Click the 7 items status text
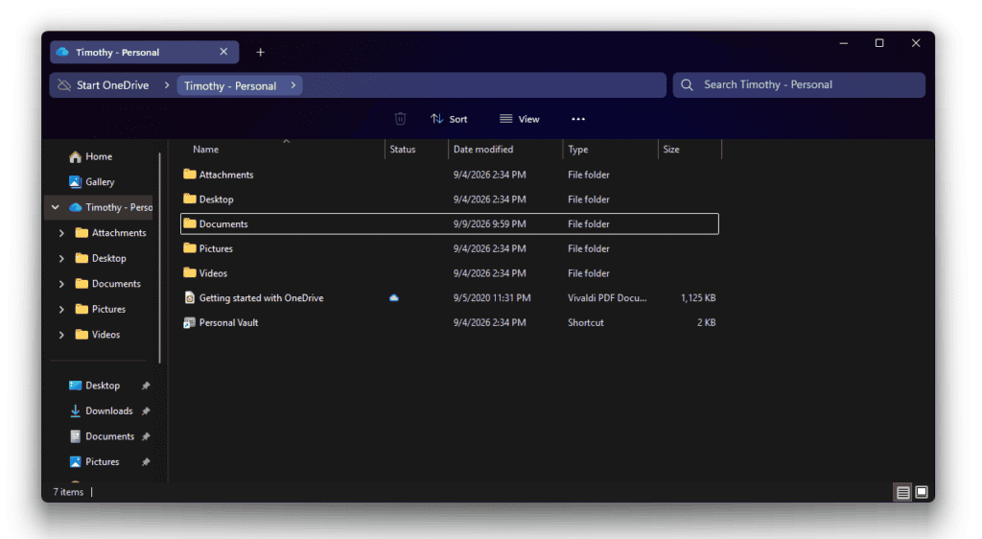The width and height of the screenshot is (982, 539). coord(68,492)
